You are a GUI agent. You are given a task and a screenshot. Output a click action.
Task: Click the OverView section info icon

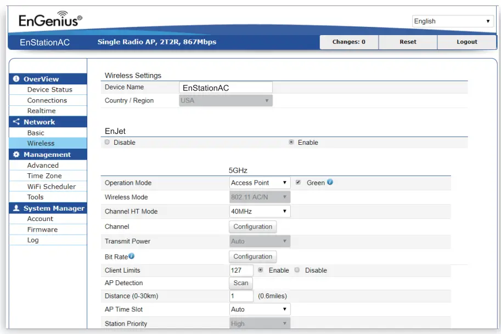[16, 79]
